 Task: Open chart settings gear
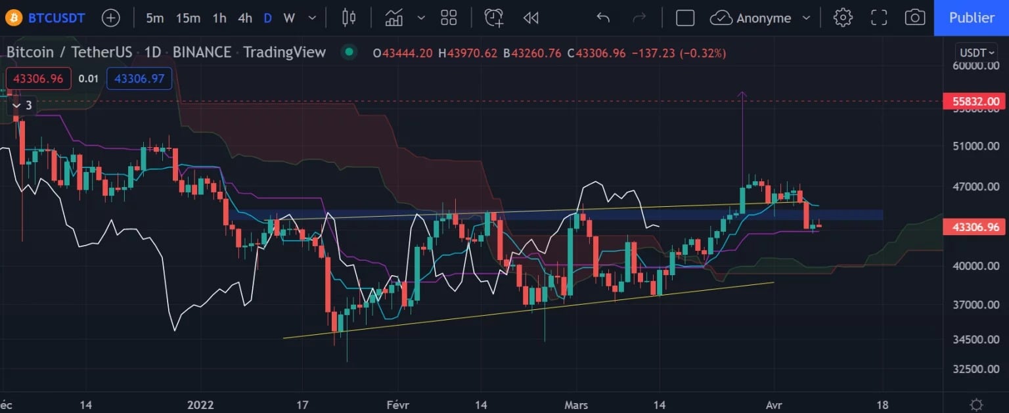(x=843, y=18)
